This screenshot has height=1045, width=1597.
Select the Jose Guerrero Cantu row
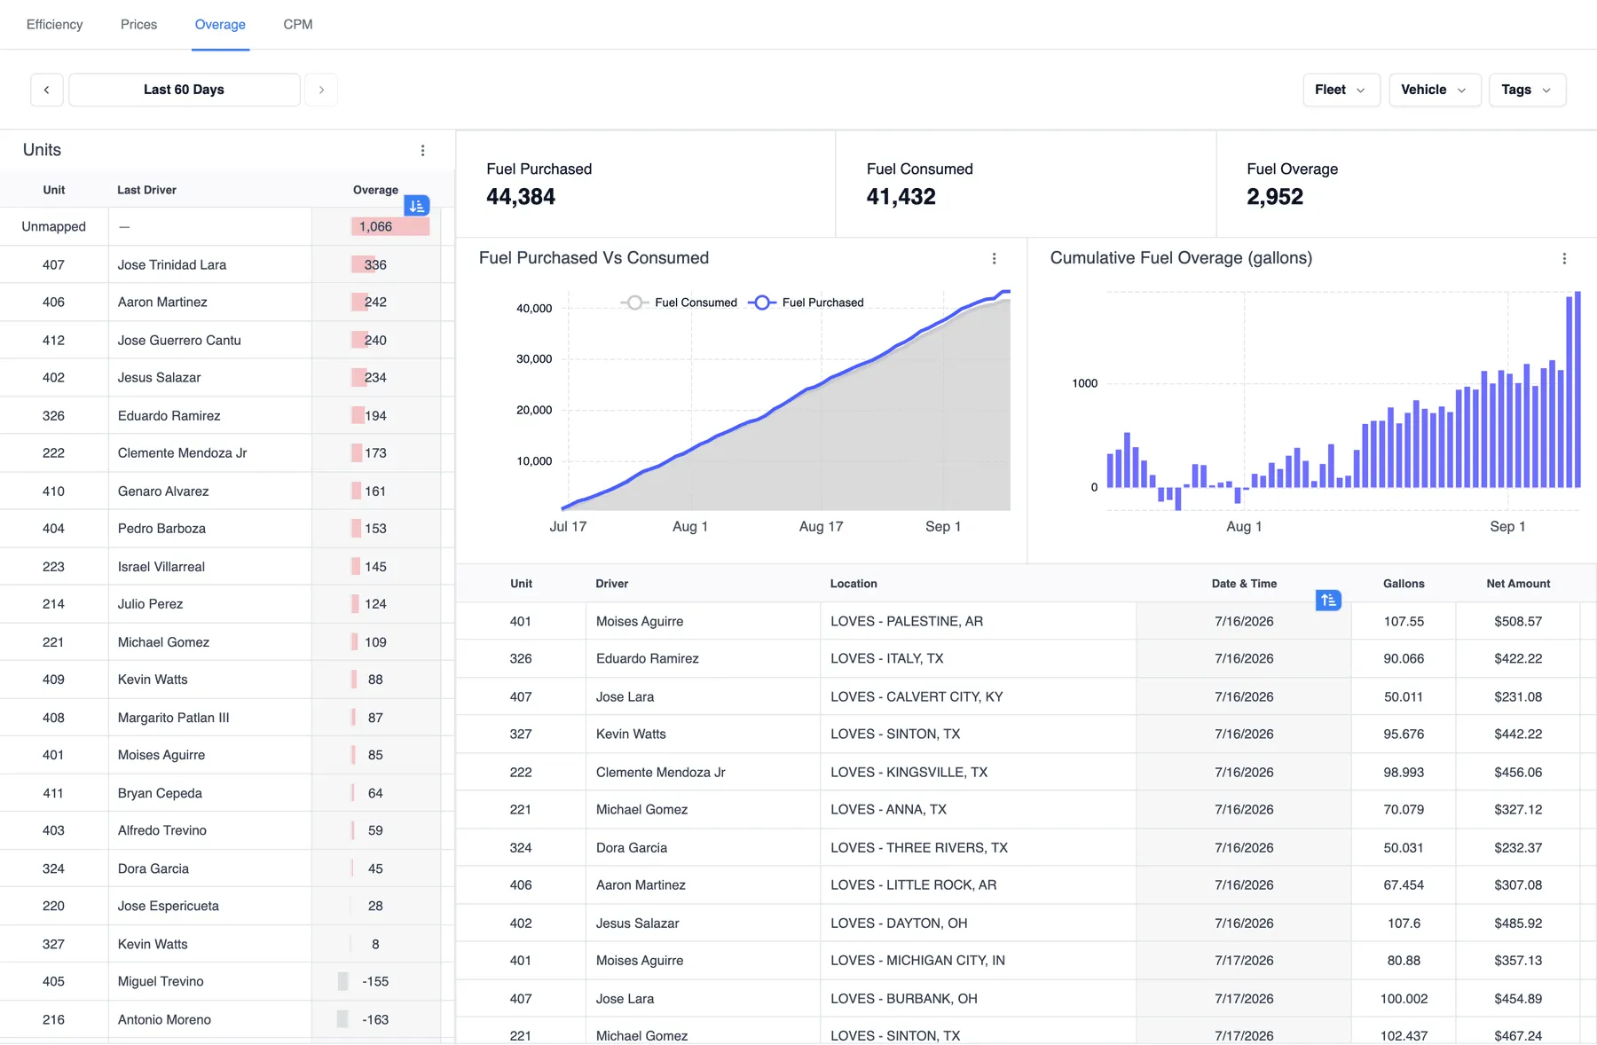pyautogui.click(x=227, y=340)
